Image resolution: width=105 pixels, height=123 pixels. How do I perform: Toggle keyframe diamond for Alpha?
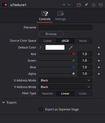[x=99, y=74]
